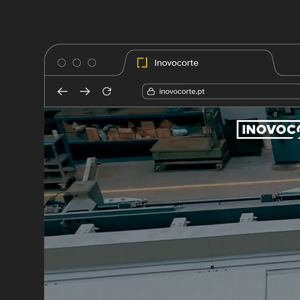Open the inovocorte.pt link in the address bar
The height and width of the screenshot is (300, 300).
(x=182, y=91)
